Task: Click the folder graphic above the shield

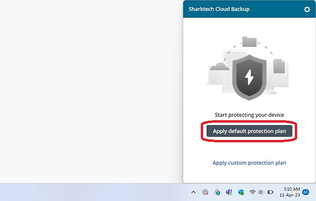Action: click(249, 42)
